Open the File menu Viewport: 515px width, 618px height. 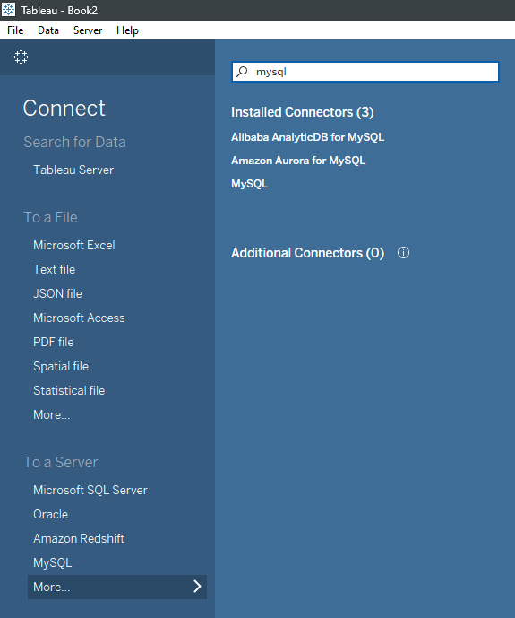pos(15,30)
